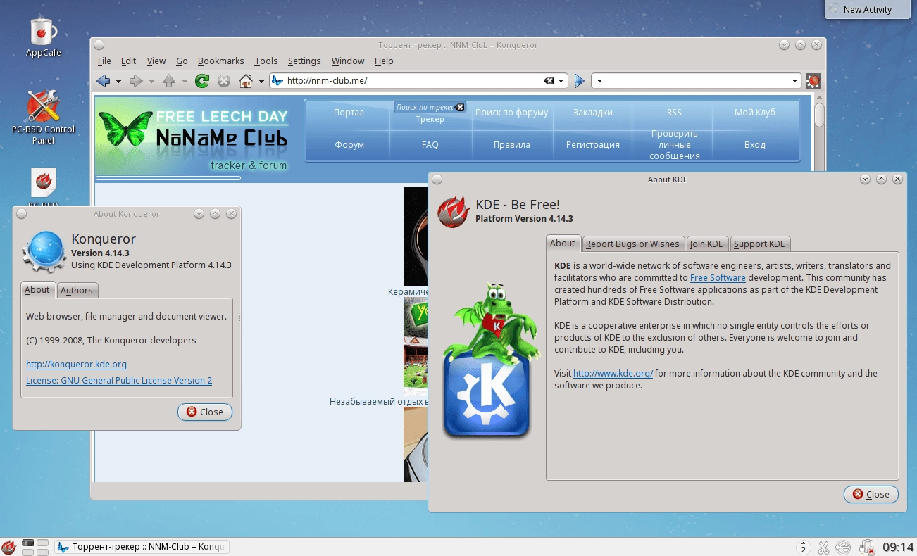The height and width of the screenshot is (556, 917).
Task: Click Поиск по форуму navigation link
Action: coord(511,112)
